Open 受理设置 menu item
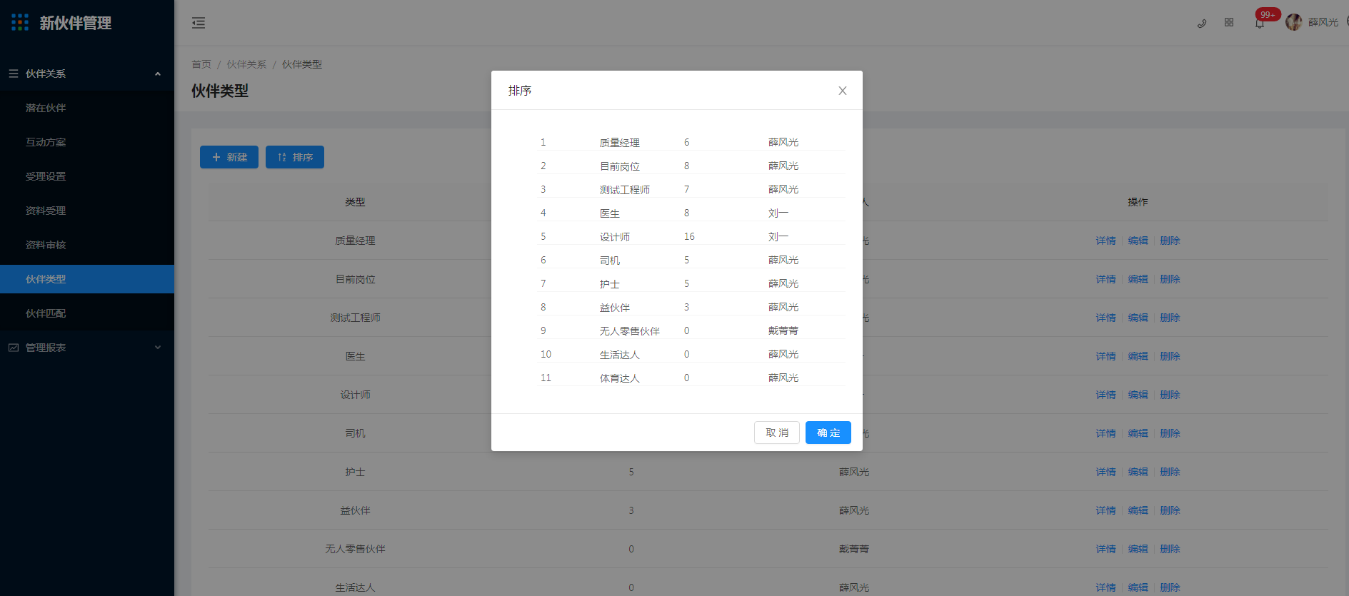 [87, 176]
